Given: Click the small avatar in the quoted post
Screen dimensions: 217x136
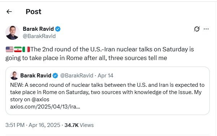Looking at the screenshot, I should [x=14, y=76].
